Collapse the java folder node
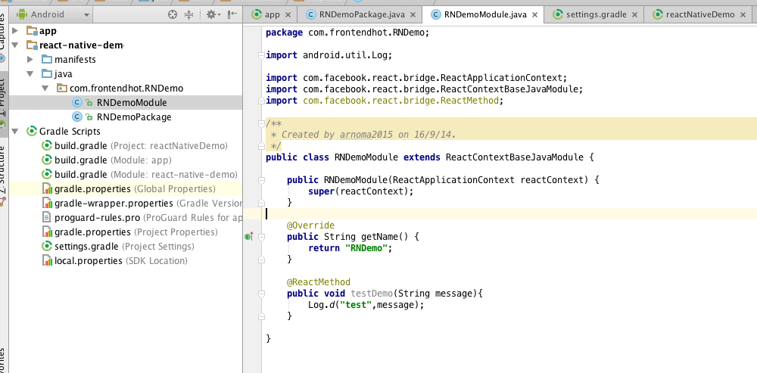Screen dimensions: 757x373 click(x=30, y=74)
